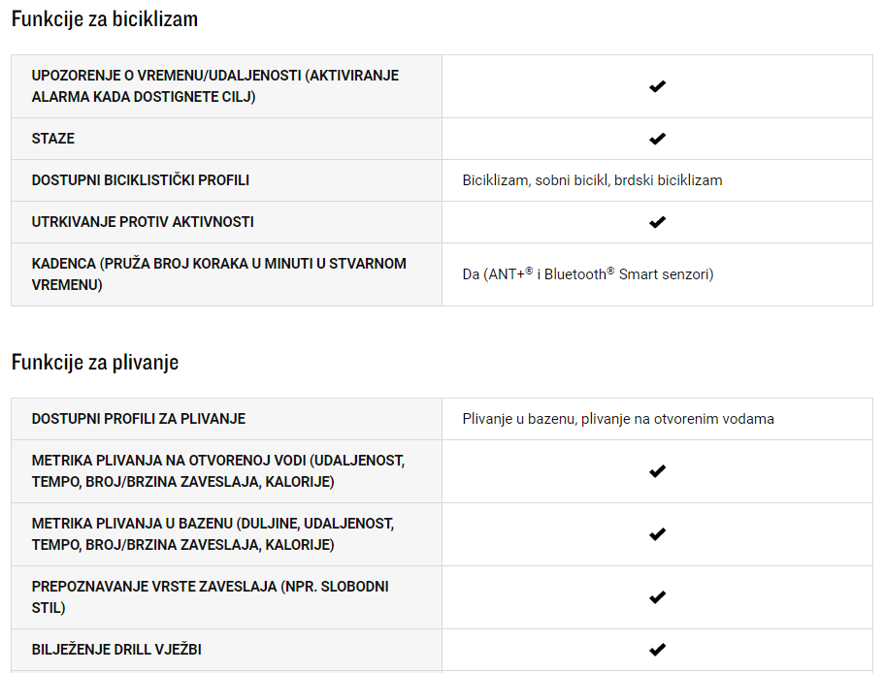Select the STAZE row label

(x=53, y=139)
